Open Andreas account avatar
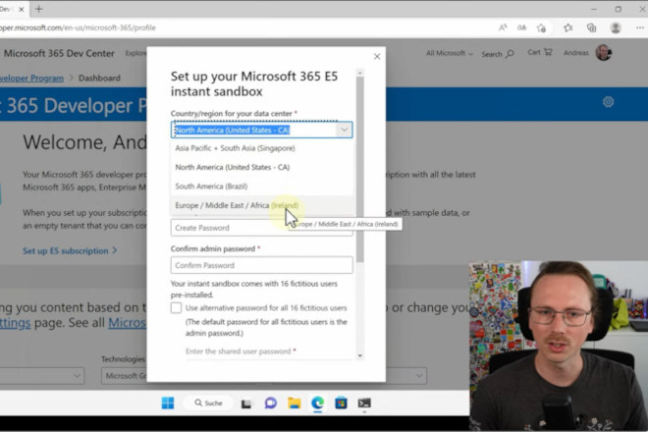The image size is (648, 432). click(604, 52)
